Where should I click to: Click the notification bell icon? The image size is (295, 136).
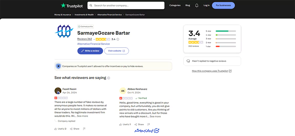point(197,6)
